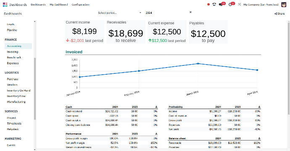The height and width of the screenshot is (151, 290).
Task: Click the April 2024 chart data point
Action: [257, 70]
